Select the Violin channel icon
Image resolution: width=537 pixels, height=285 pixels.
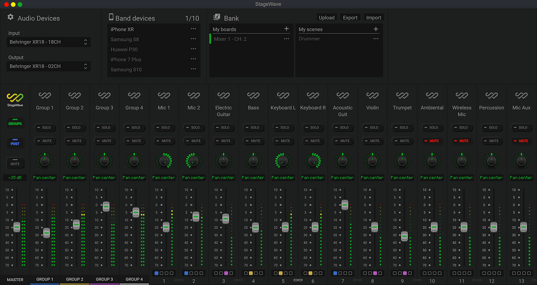pyautogui.click(x=372, y=96)
